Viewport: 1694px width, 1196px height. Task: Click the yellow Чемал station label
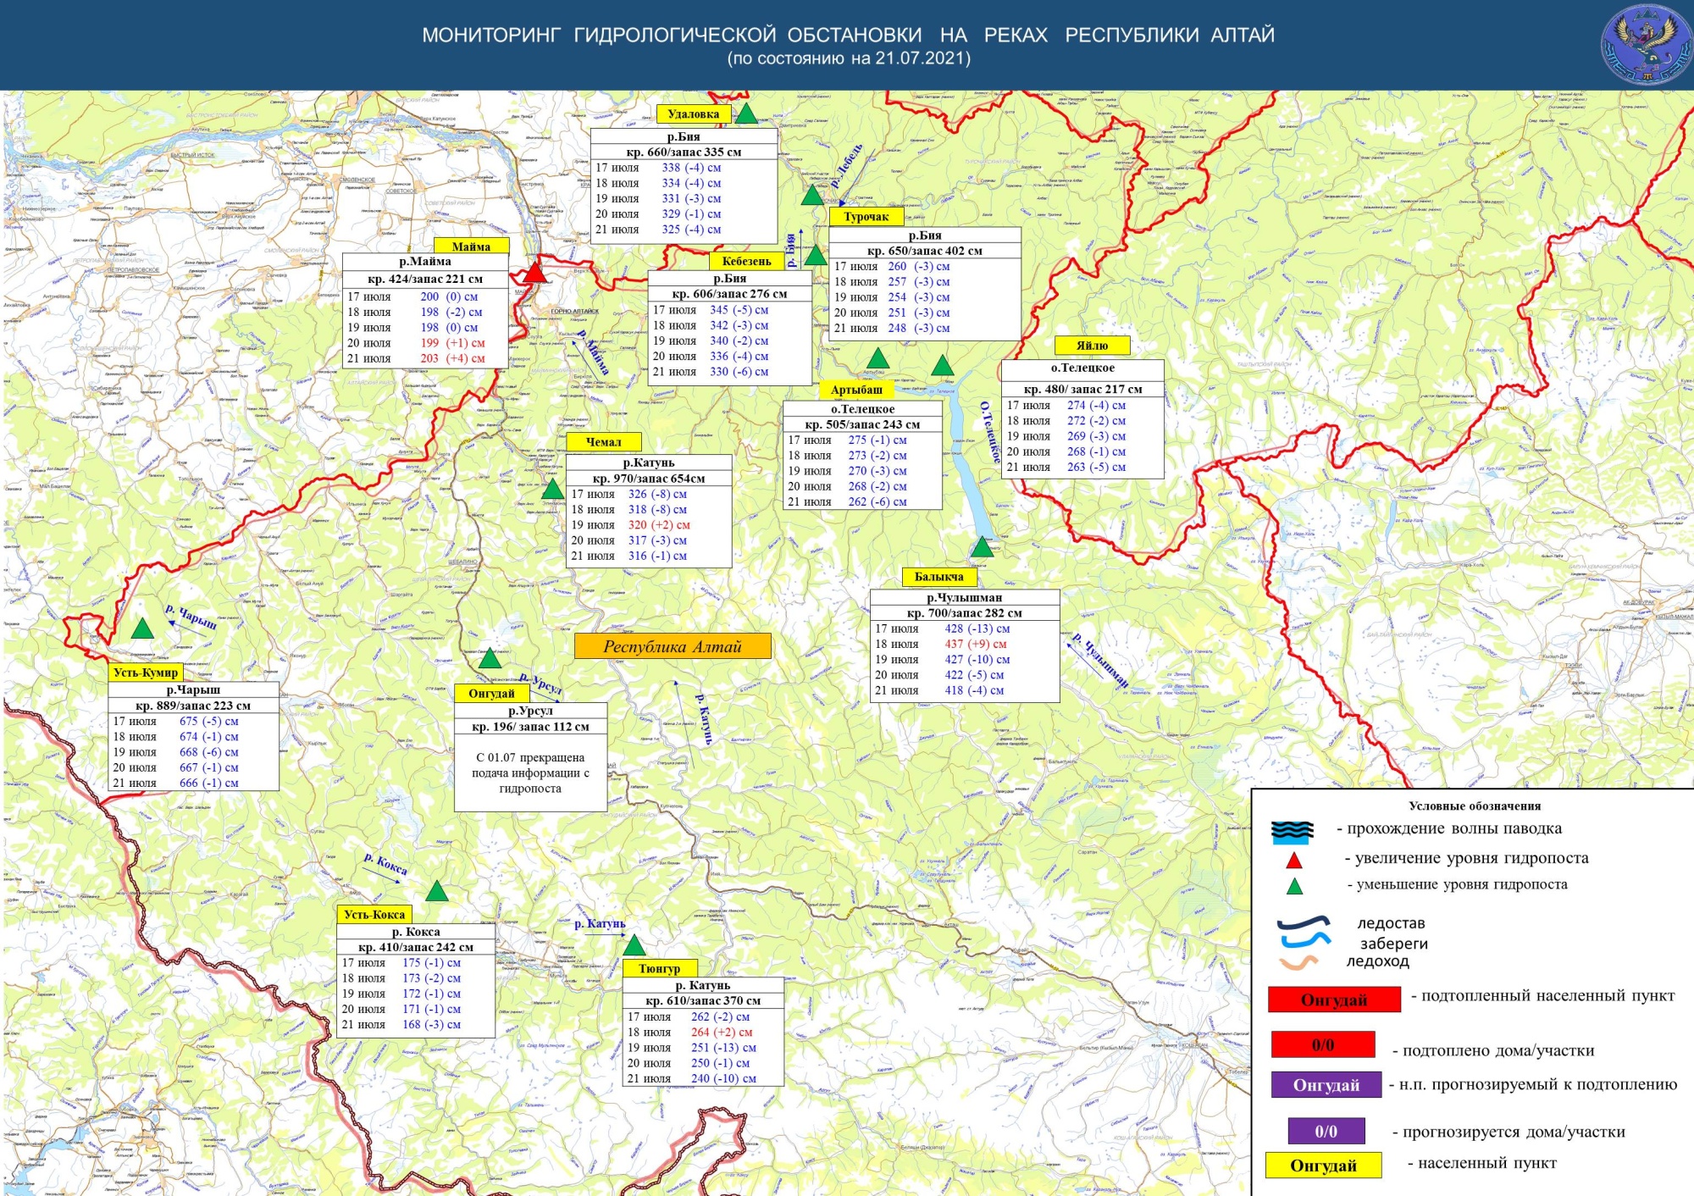(603, 442)
